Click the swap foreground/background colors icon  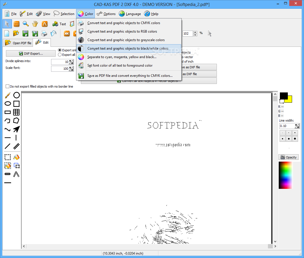pos(282,101)
